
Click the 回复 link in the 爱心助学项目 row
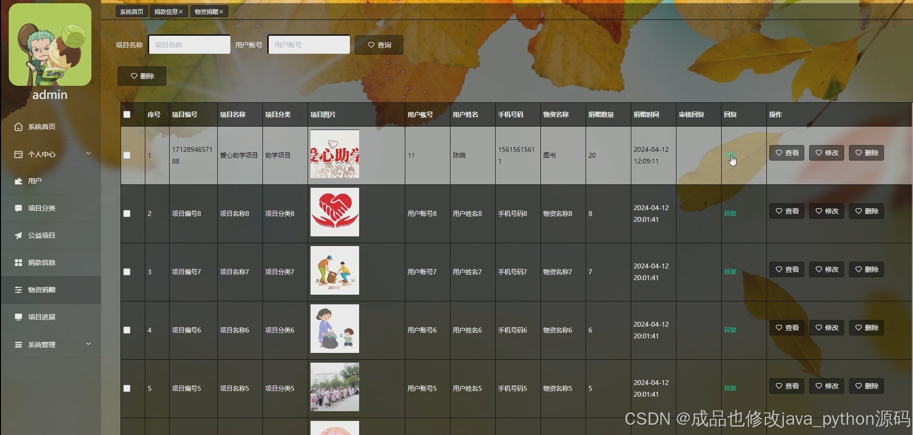[x=730, y=155]
